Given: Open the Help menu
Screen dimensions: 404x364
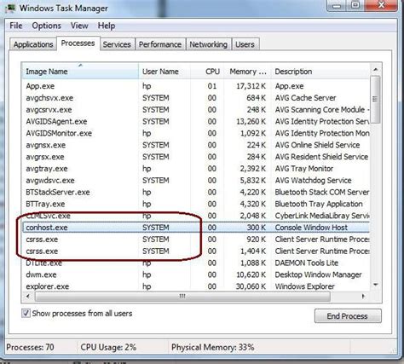Looking at the screenshot, I should tap(107, 26).
